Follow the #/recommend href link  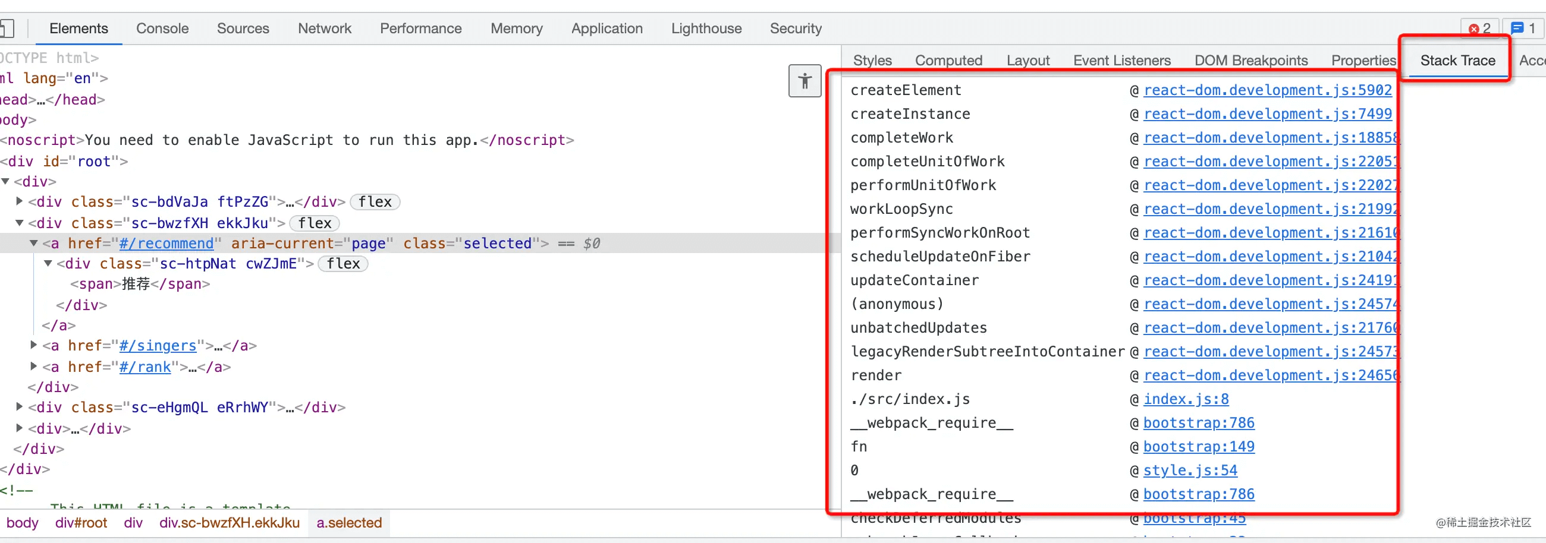click(x=166, y=244)
